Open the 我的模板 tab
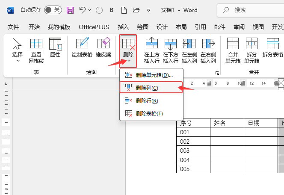 (59, 27)
